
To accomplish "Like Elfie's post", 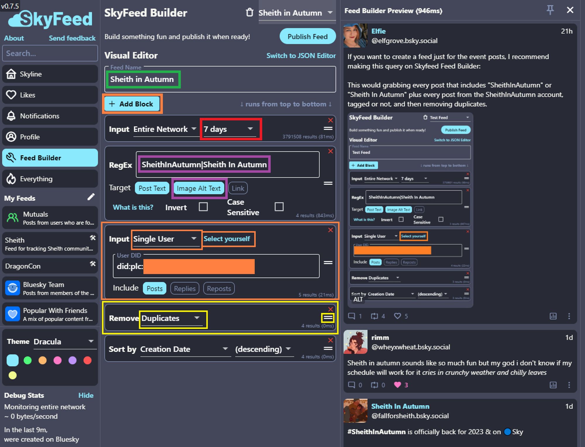I will click(398, 316).
